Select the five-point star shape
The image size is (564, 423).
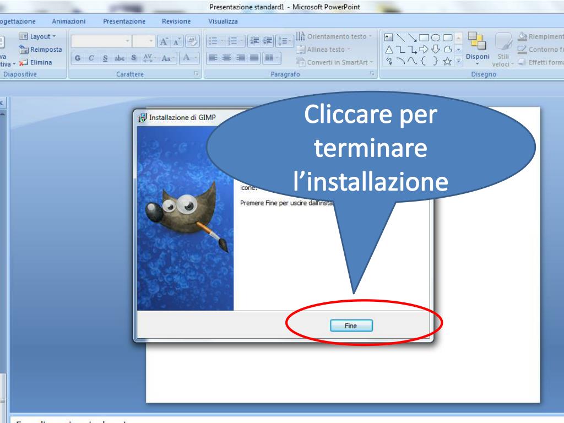[447, 62]
